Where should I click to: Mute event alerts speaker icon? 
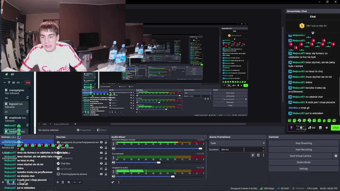(18, 83)
